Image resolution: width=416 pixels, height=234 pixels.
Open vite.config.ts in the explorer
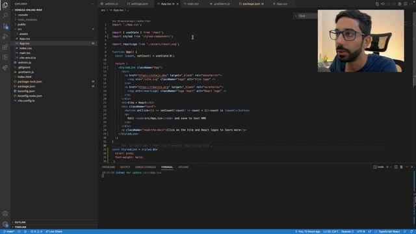(x=26, y=101)
